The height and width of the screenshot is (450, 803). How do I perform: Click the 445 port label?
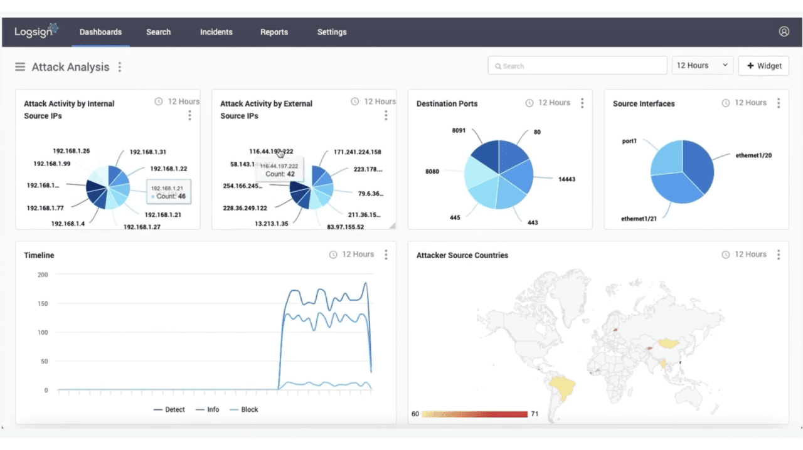point(455,217)
